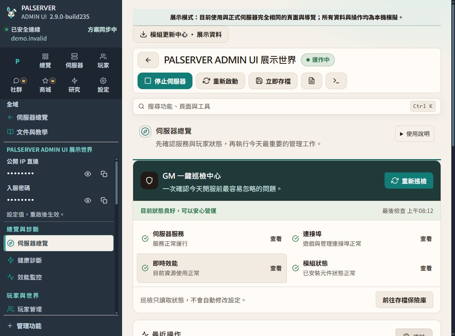455x336 pixels.
Task: Go to 前往存檔保險庫
Action: [x=404, y=300]
